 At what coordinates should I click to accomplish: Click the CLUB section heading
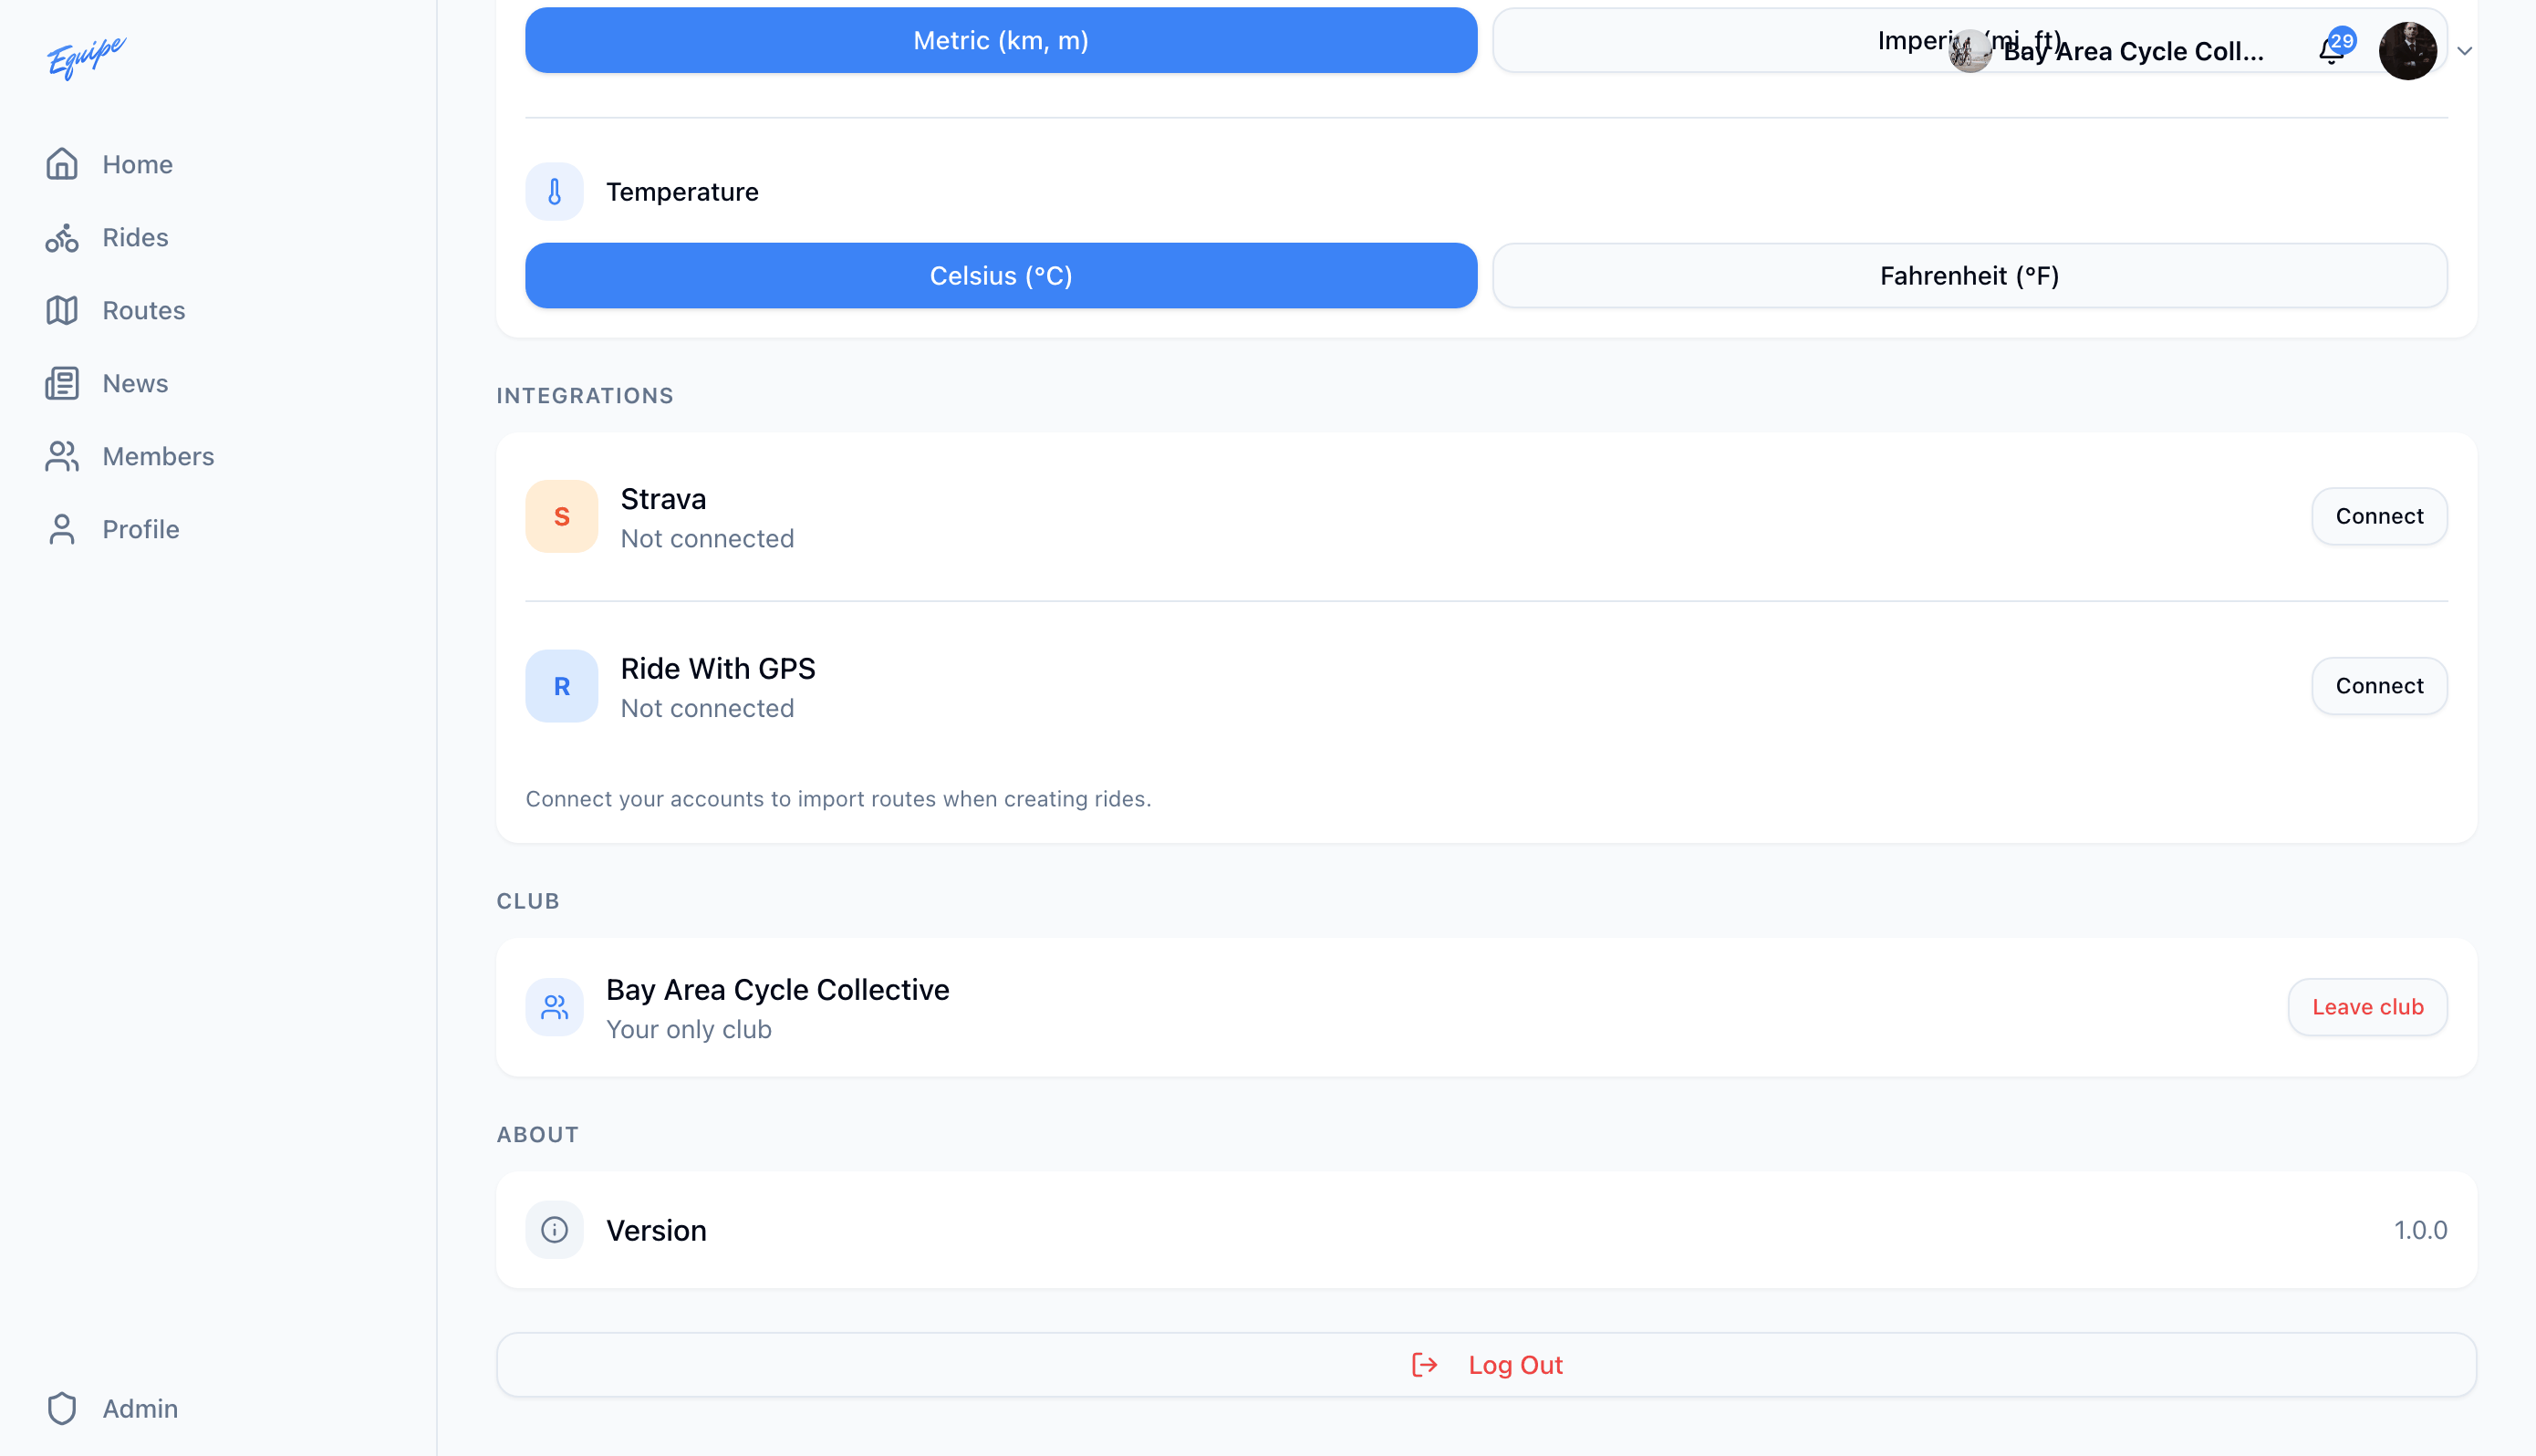(528, 901)
